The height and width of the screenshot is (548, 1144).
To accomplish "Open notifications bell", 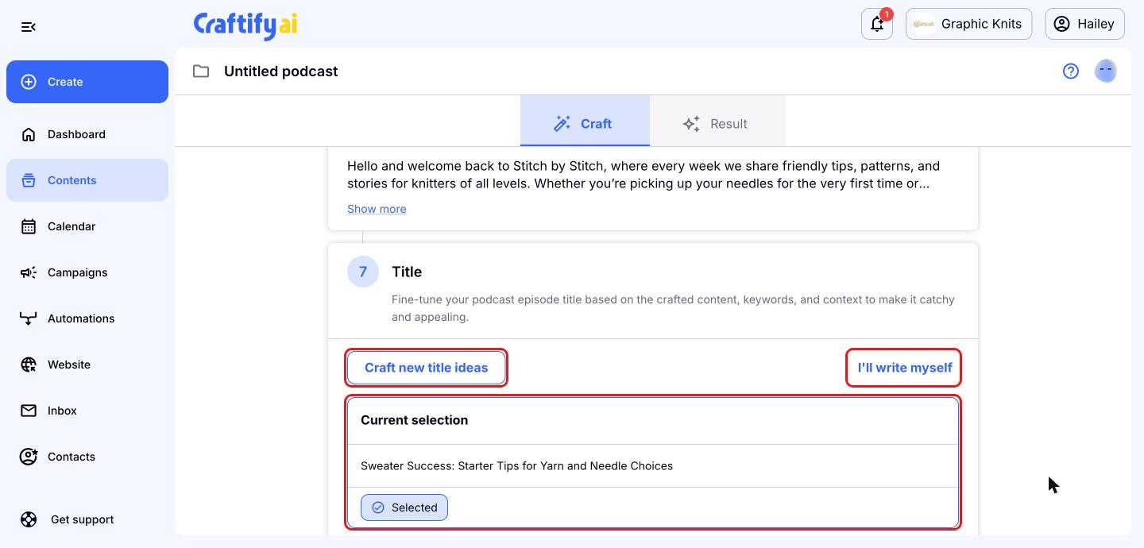I will [x=877, y=24].
